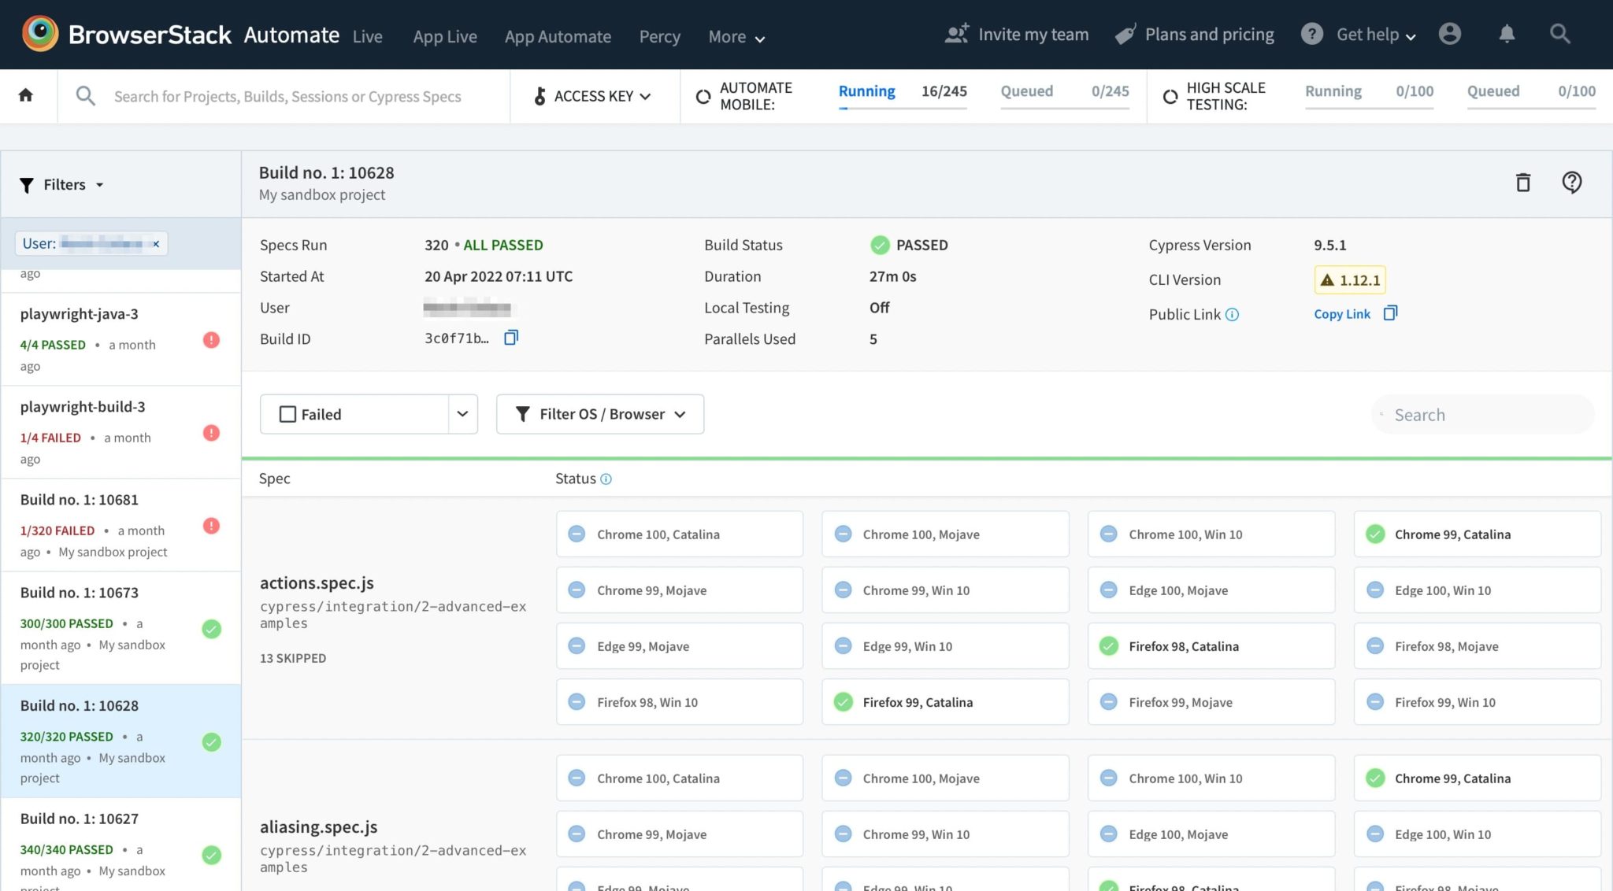
Task: Expand the More menu in the navbar
Action: click(735, 36)
